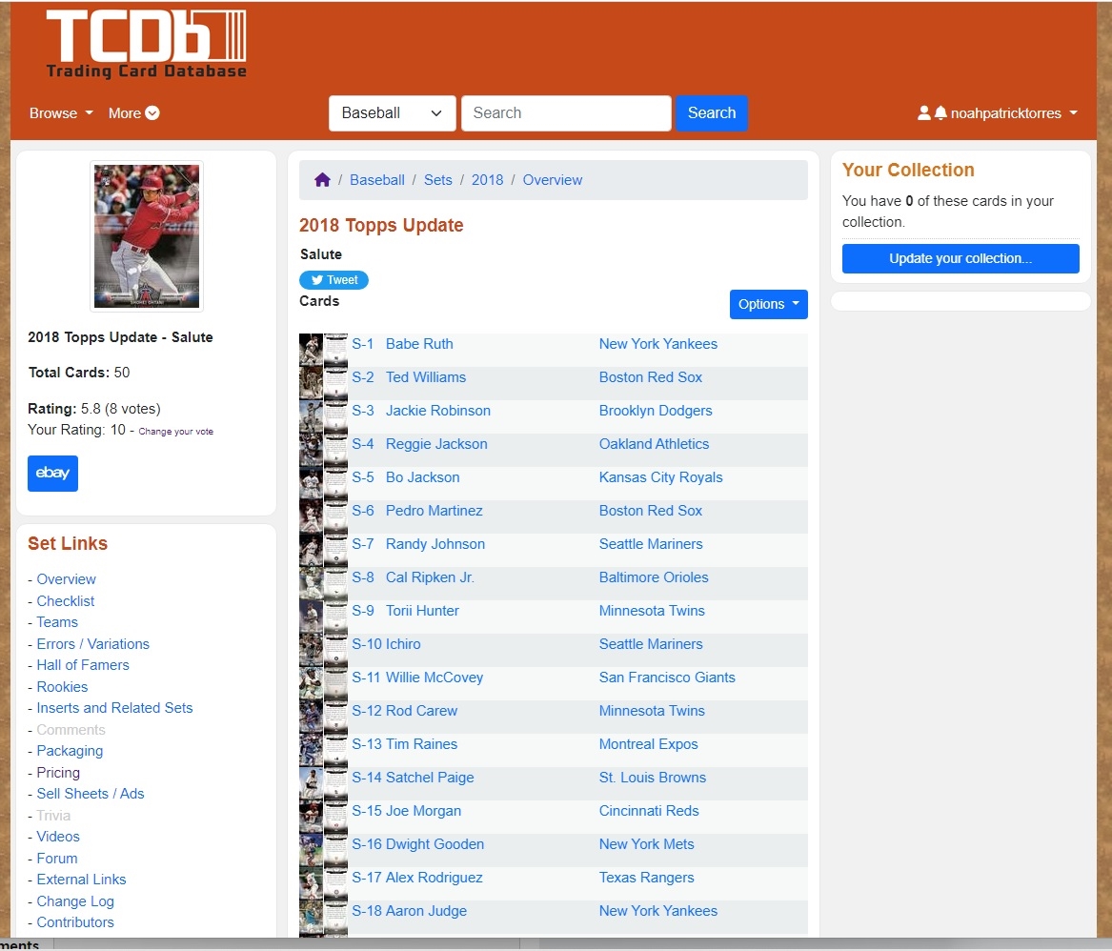
Task: Open Satchel Paige card front thumbnail
Action: coord(311,783)
